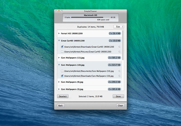Click path /Users/onlyfortest/Downloads/Great CarHD 1900X1200

click(x=89, y=47)
